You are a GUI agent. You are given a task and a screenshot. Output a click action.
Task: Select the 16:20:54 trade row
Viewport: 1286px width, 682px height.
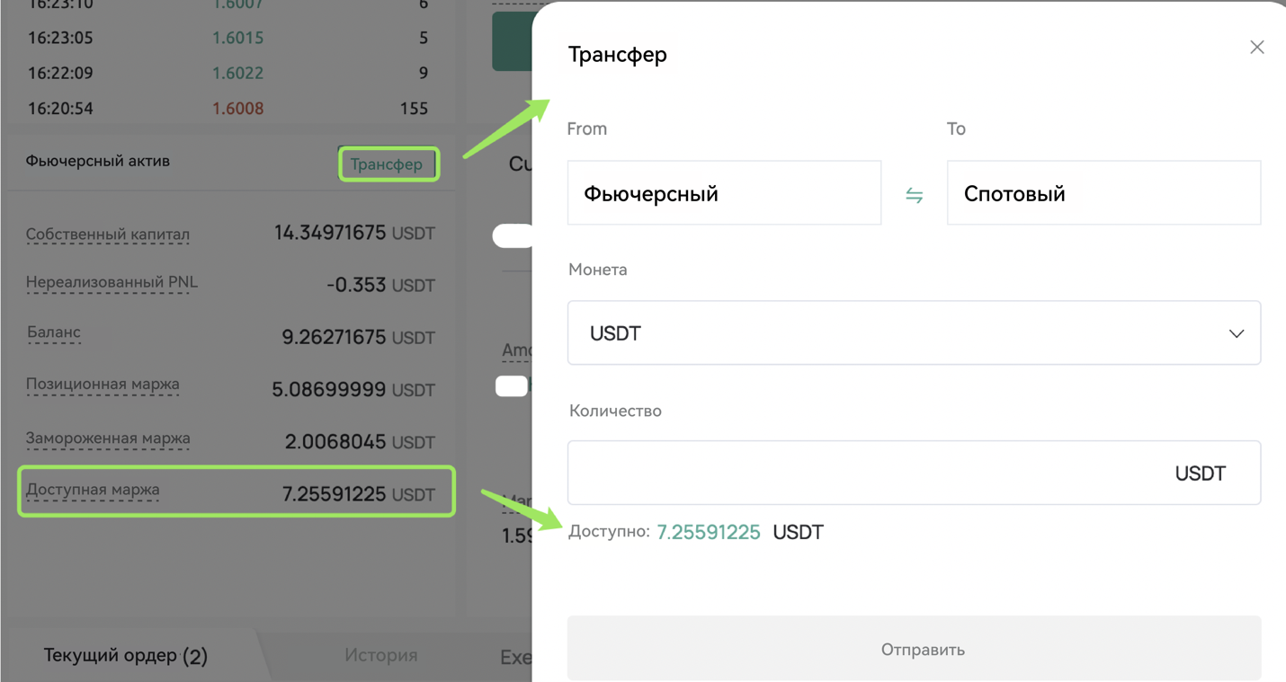point(228,109)
